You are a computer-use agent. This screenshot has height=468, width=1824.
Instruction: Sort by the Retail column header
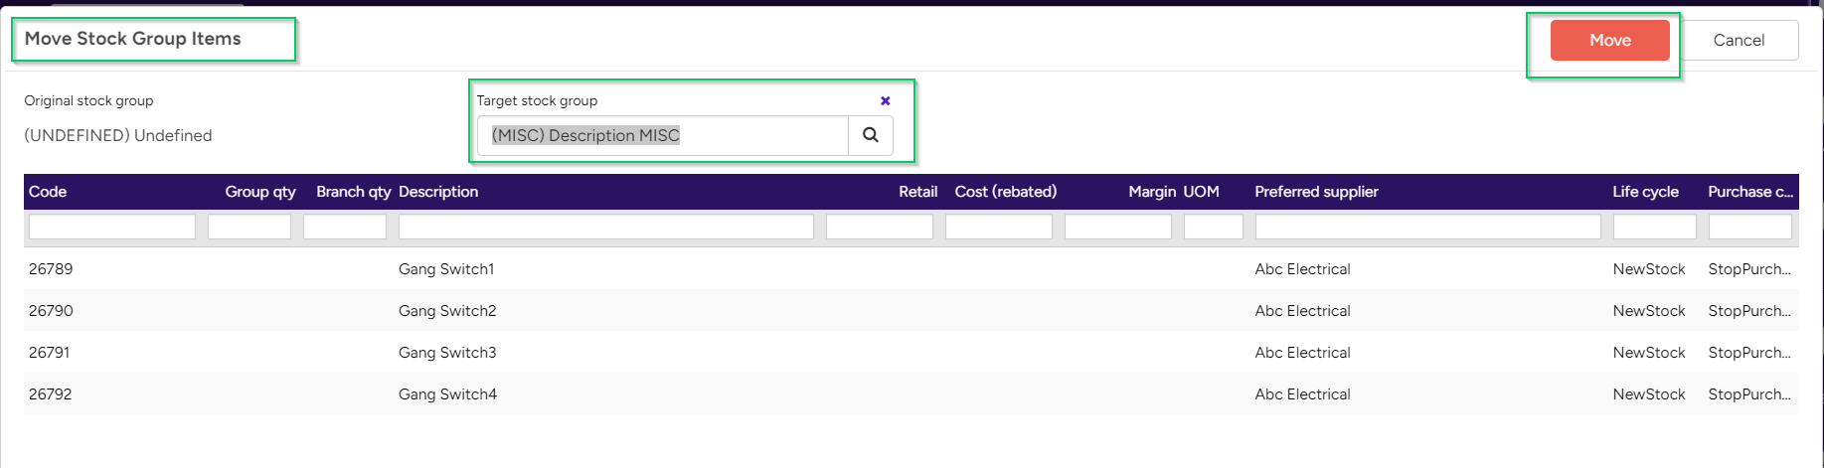click(x=917, y=192)
